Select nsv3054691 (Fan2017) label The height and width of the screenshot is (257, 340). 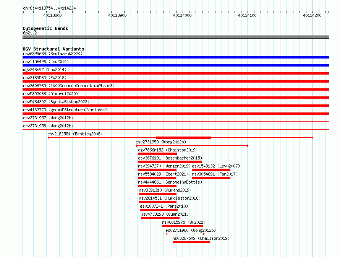[215, 174]
